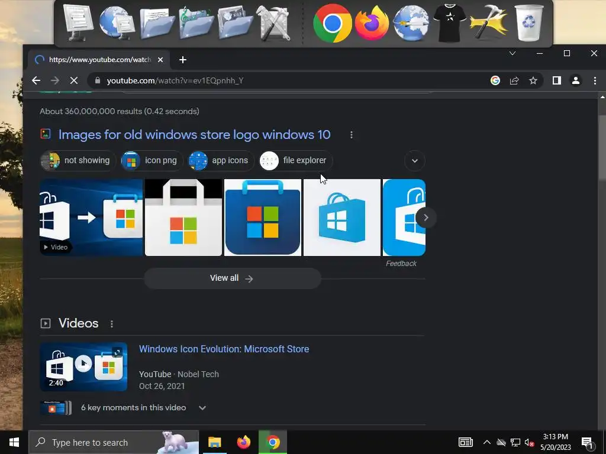Open the tab search dropdown
Screen dimensions: 606x454
pyautogui.click(x=512, y=53)
